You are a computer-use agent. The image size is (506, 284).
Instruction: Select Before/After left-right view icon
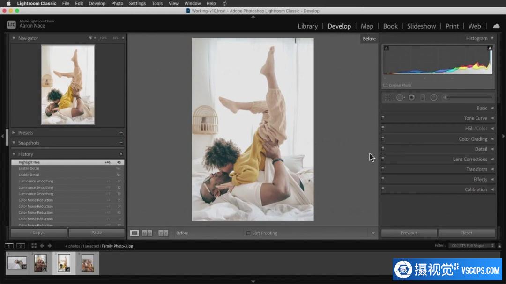pyautogui.click(x=147, y=233)
